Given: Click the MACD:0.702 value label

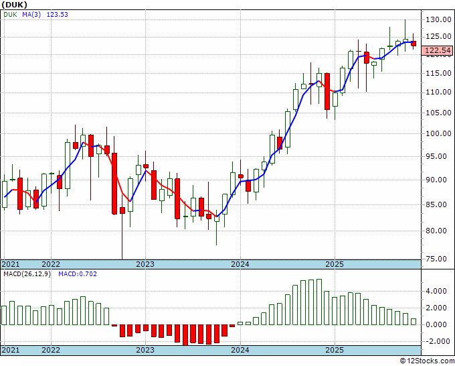Looking at the screenshot, I should click(x=78, y=274).
